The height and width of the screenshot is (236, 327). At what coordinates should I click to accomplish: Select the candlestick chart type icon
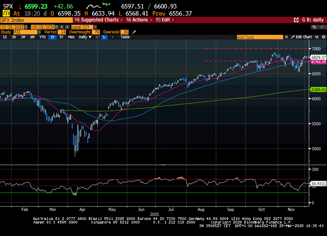(104, 37)
